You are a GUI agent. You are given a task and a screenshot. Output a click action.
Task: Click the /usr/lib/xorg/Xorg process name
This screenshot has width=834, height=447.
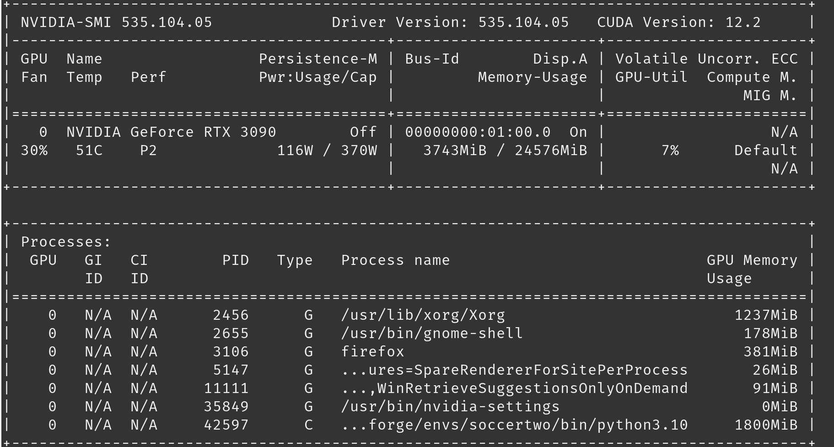coord(423,315)
